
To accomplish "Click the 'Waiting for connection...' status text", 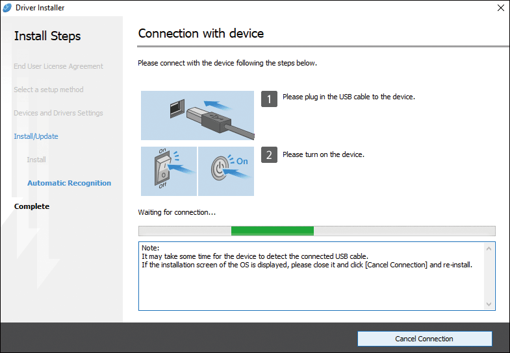I will click(177, 212).
